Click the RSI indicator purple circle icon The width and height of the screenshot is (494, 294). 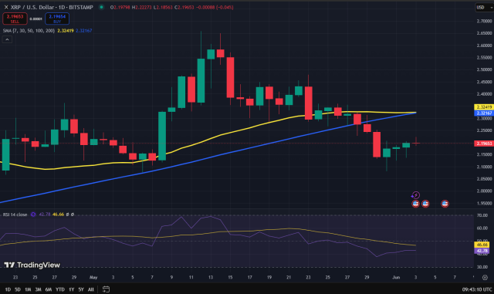[33, 215]
